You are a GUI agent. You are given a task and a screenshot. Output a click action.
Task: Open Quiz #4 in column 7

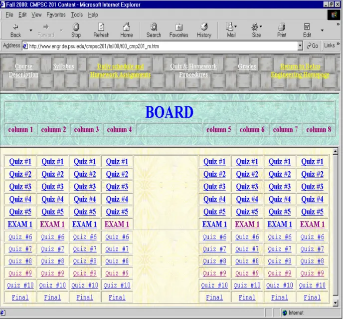pos(280,199)
